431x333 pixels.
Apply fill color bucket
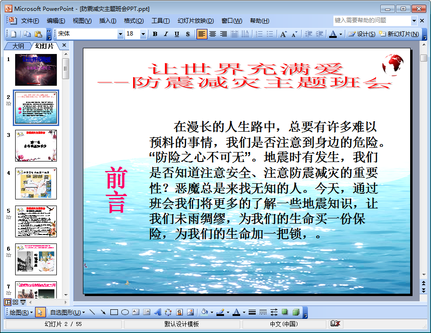pyautogui.click(x=205, y=312)
